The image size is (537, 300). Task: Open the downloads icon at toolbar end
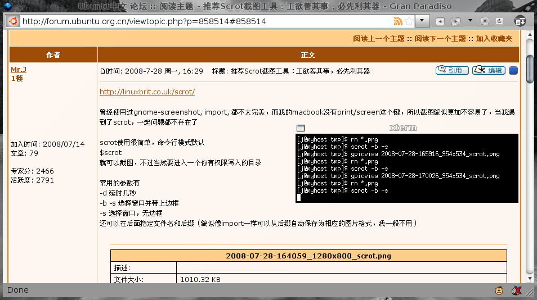pos(520,21)
